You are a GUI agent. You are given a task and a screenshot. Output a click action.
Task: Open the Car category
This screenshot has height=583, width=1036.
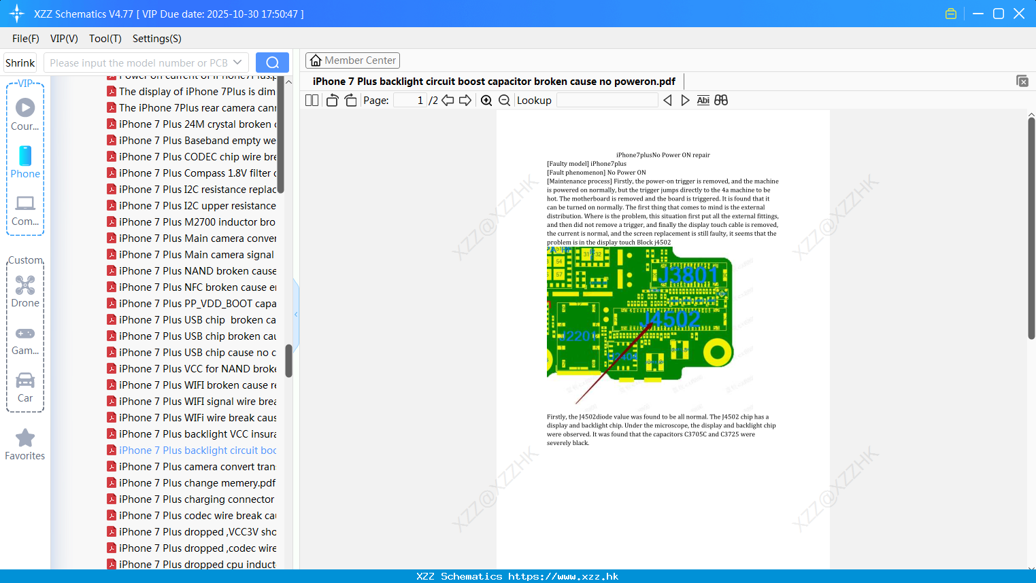25,387
